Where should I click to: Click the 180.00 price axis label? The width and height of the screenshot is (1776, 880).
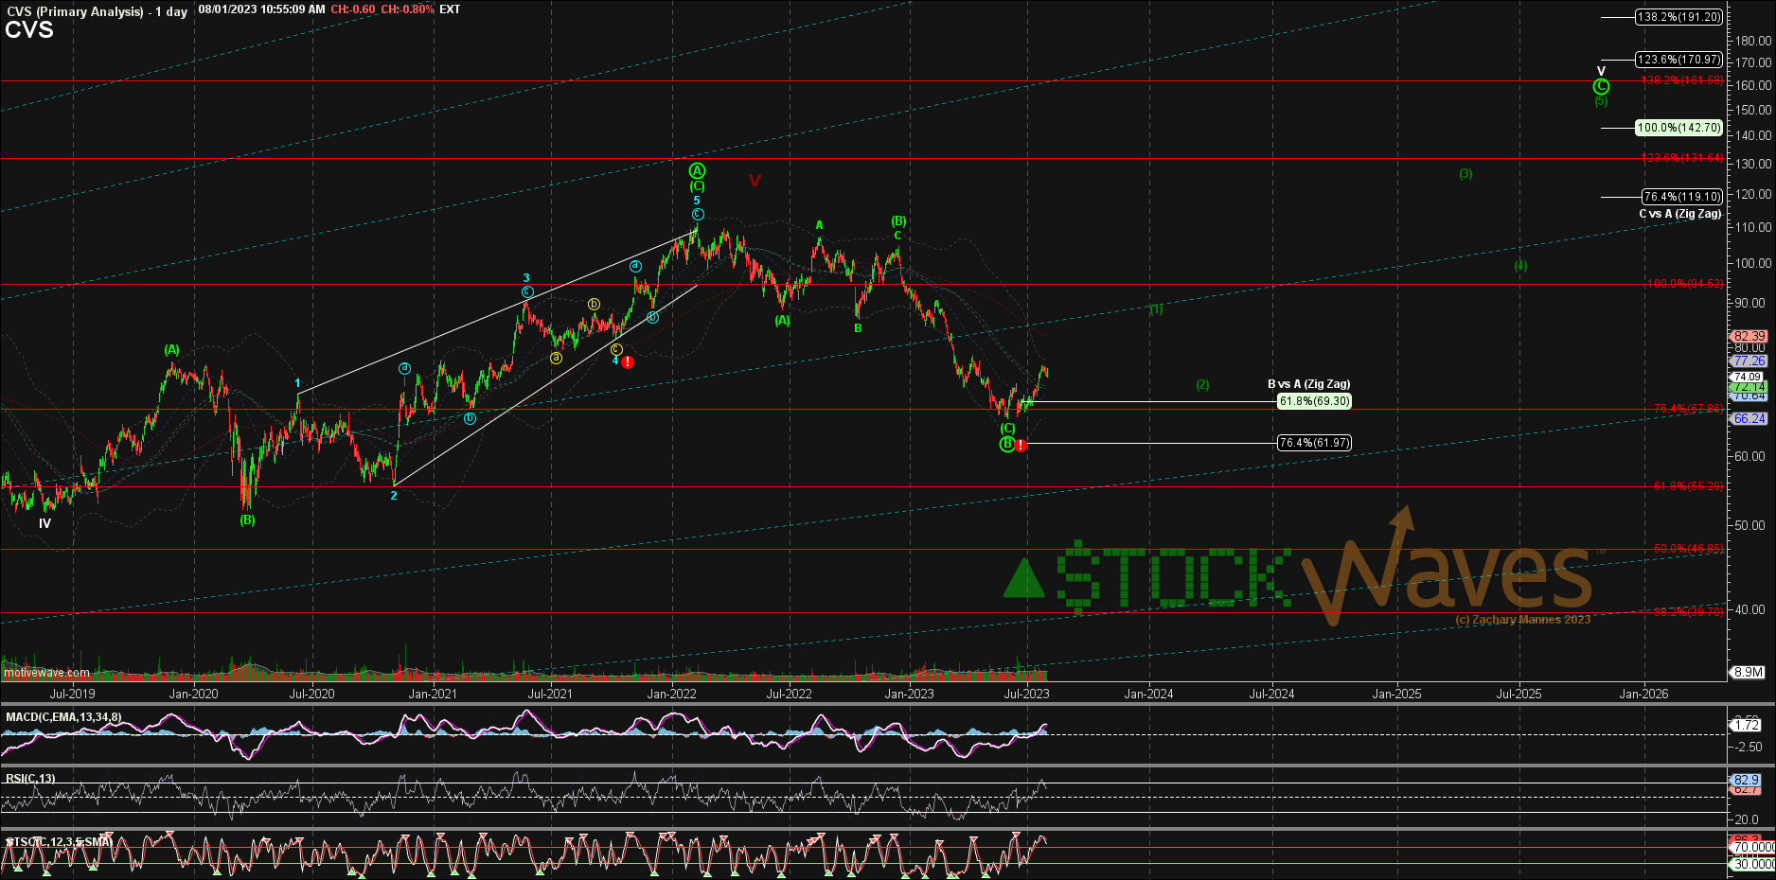click(1753, 41)
